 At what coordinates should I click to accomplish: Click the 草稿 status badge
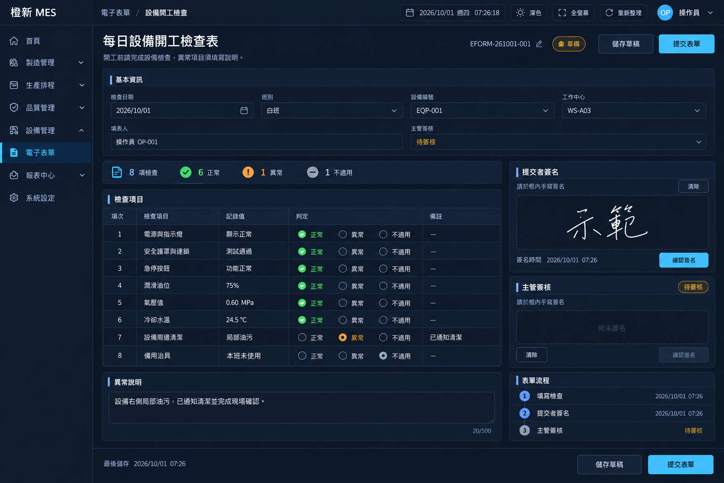coord(569,44)
